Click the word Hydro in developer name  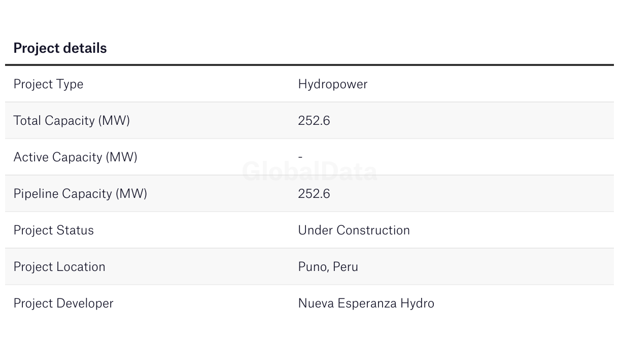[417, 303]
